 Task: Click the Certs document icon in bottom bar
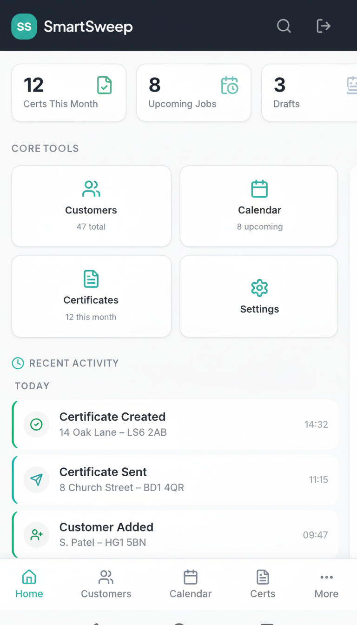click(x=263, y=577)
